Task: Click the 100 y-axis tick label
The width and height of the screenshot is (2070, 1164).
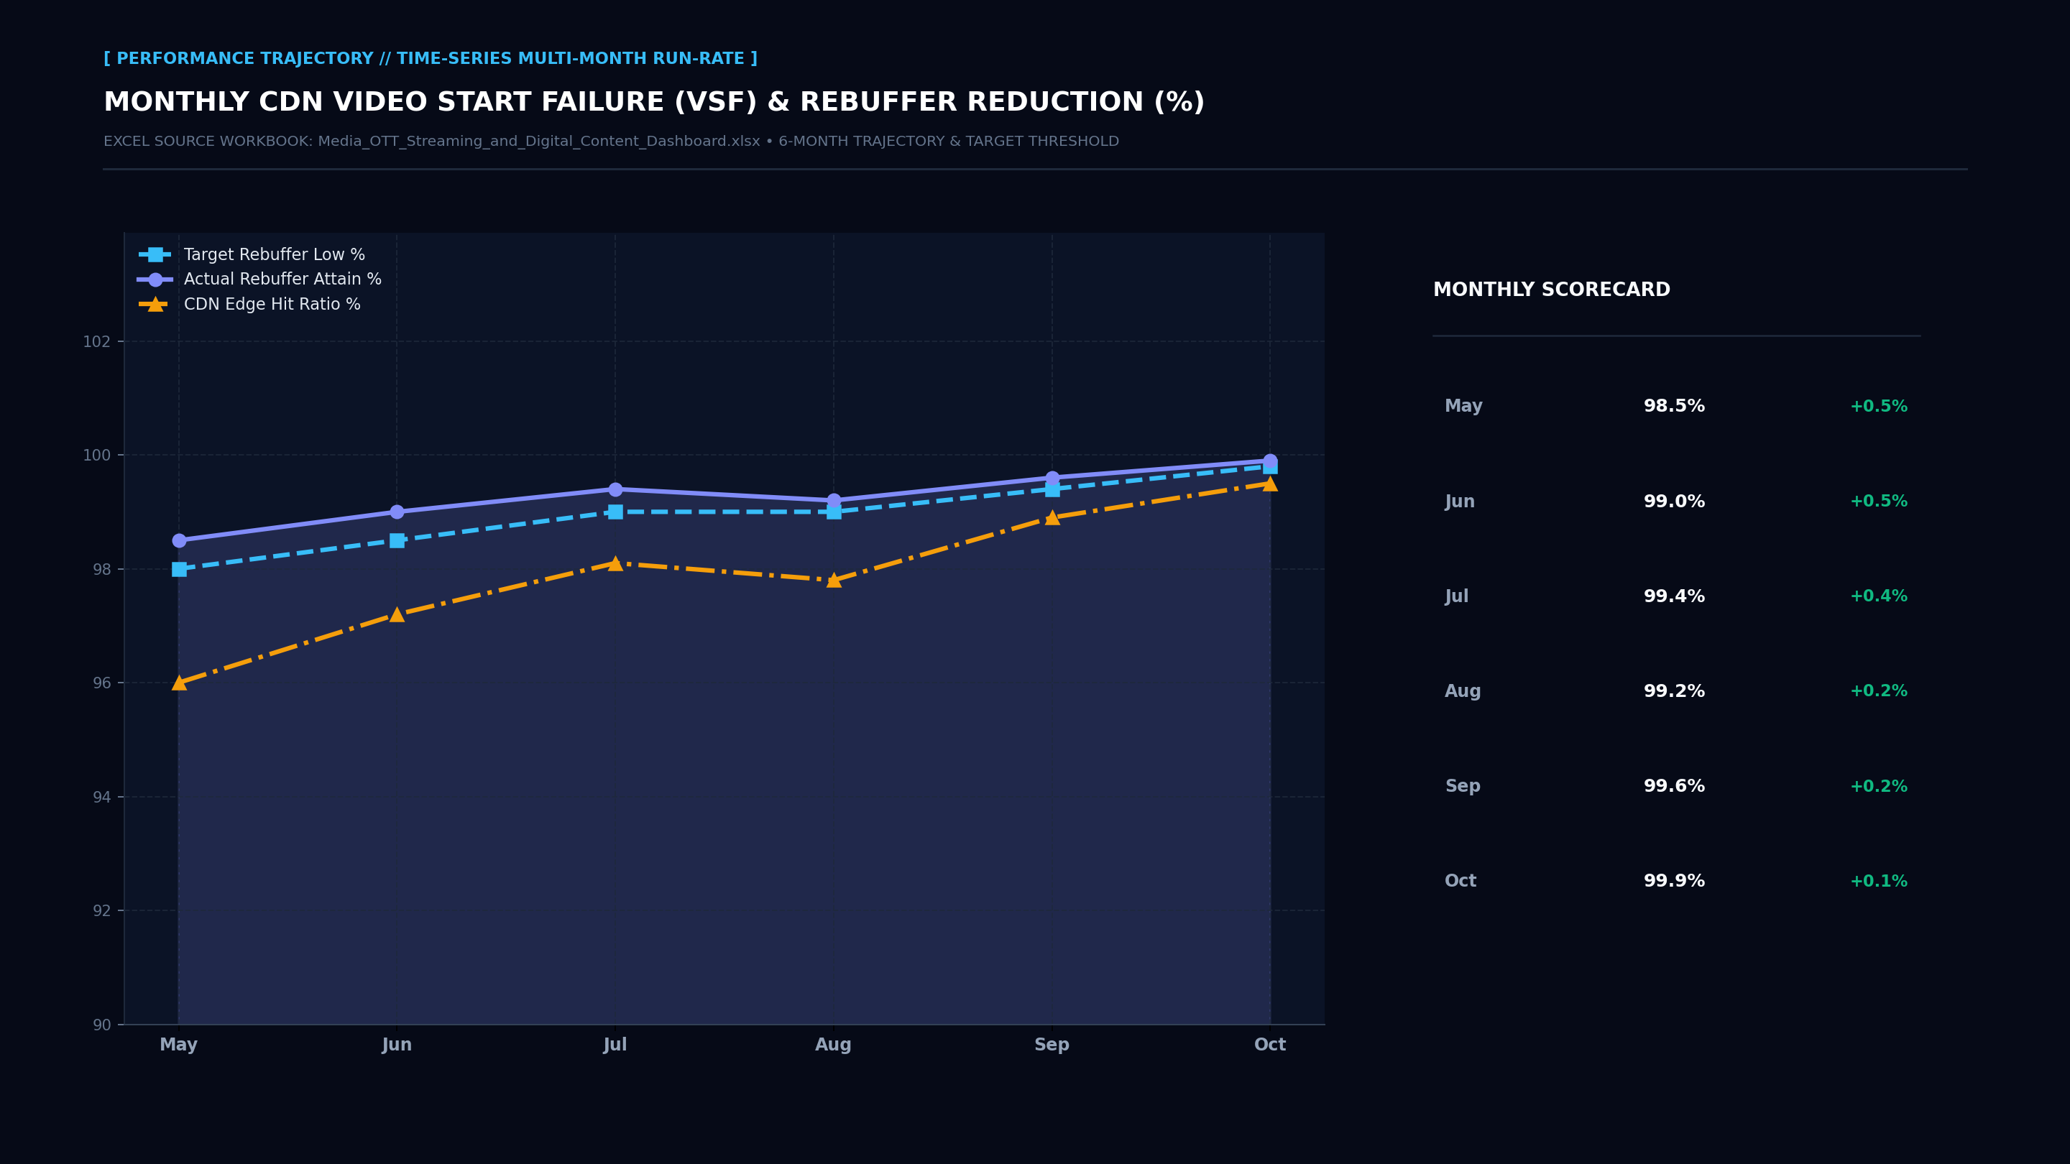Action: [97, 456]
